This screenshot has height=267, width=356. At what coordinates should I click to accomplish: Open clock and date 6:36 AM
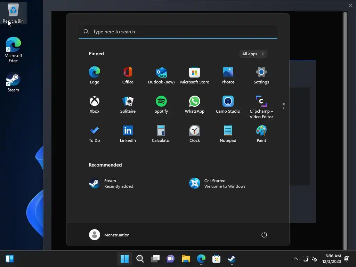[x=332, y=259]
